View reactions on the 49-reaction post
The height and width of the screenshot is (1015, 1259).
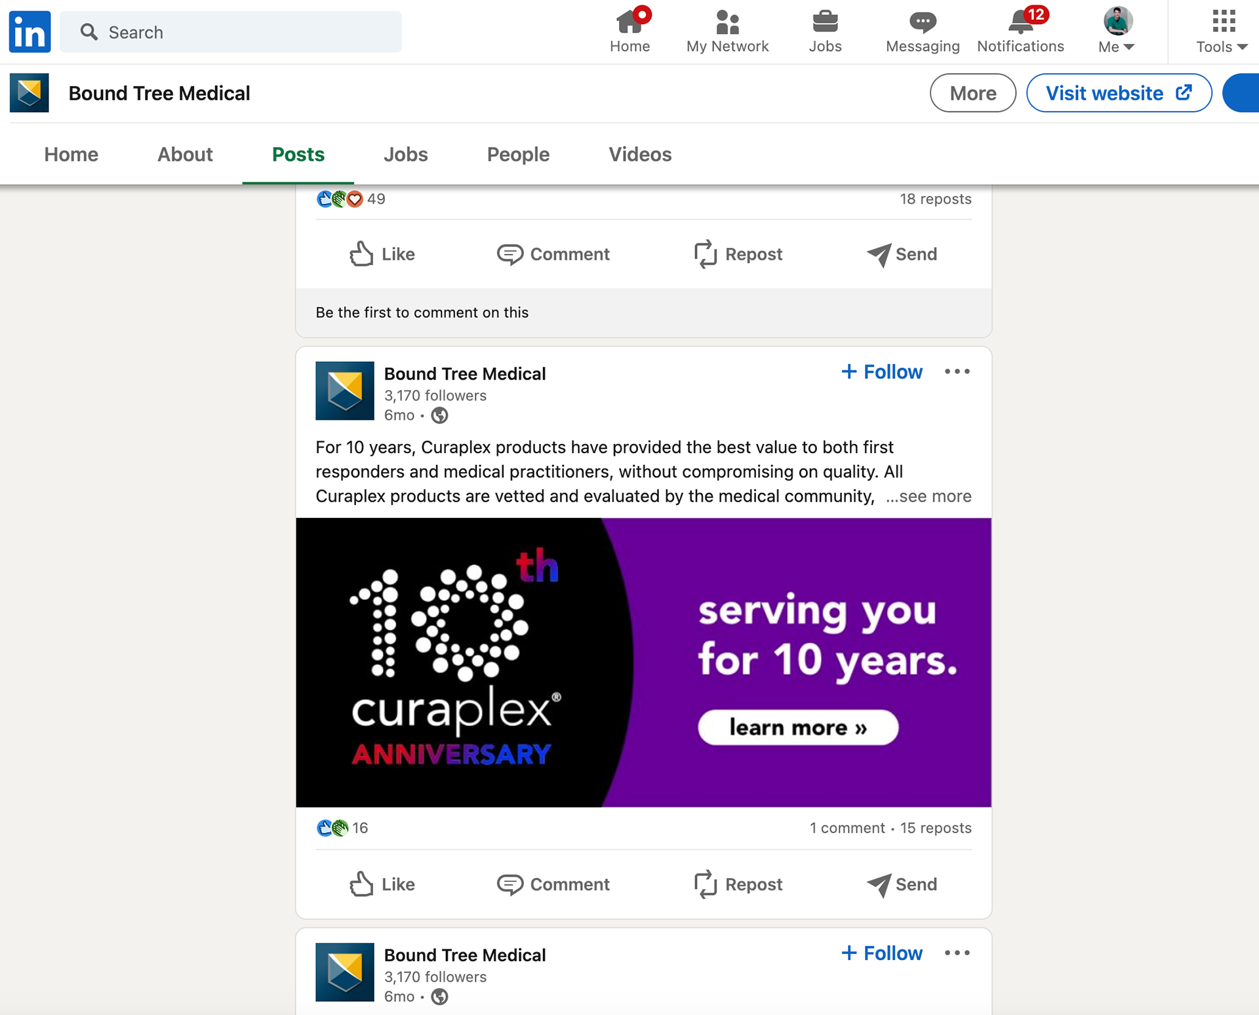click(x=351, y=199)
